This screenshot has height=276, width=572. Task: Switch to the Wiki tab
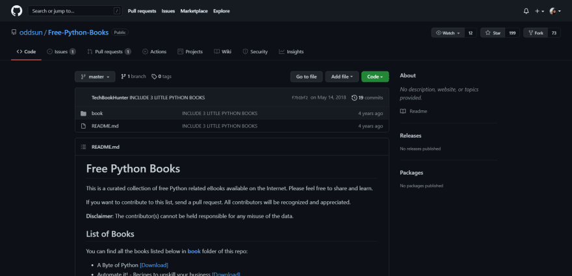[222, 52]
